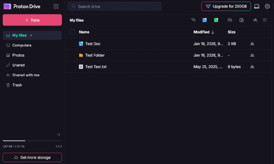Open the Shared links section
The height and width of the screenshot is (164, 274).
click(32, 65)
